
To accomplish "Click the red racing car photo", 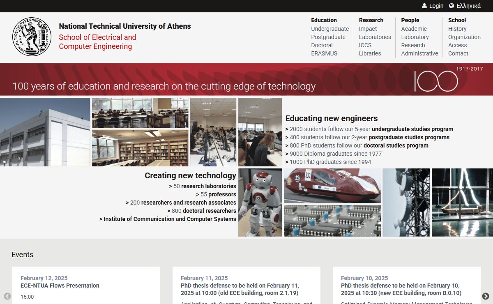I will (332, 186).
